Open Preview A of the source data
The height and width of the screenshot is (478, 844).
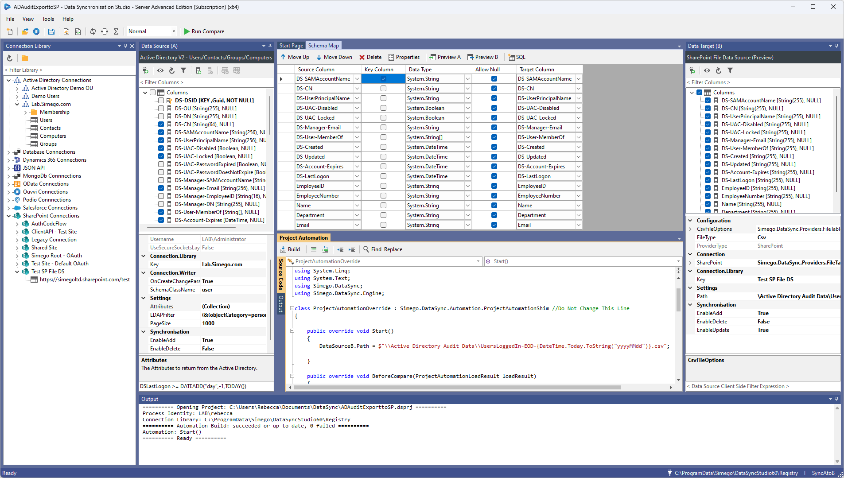[x=445, y=57]
